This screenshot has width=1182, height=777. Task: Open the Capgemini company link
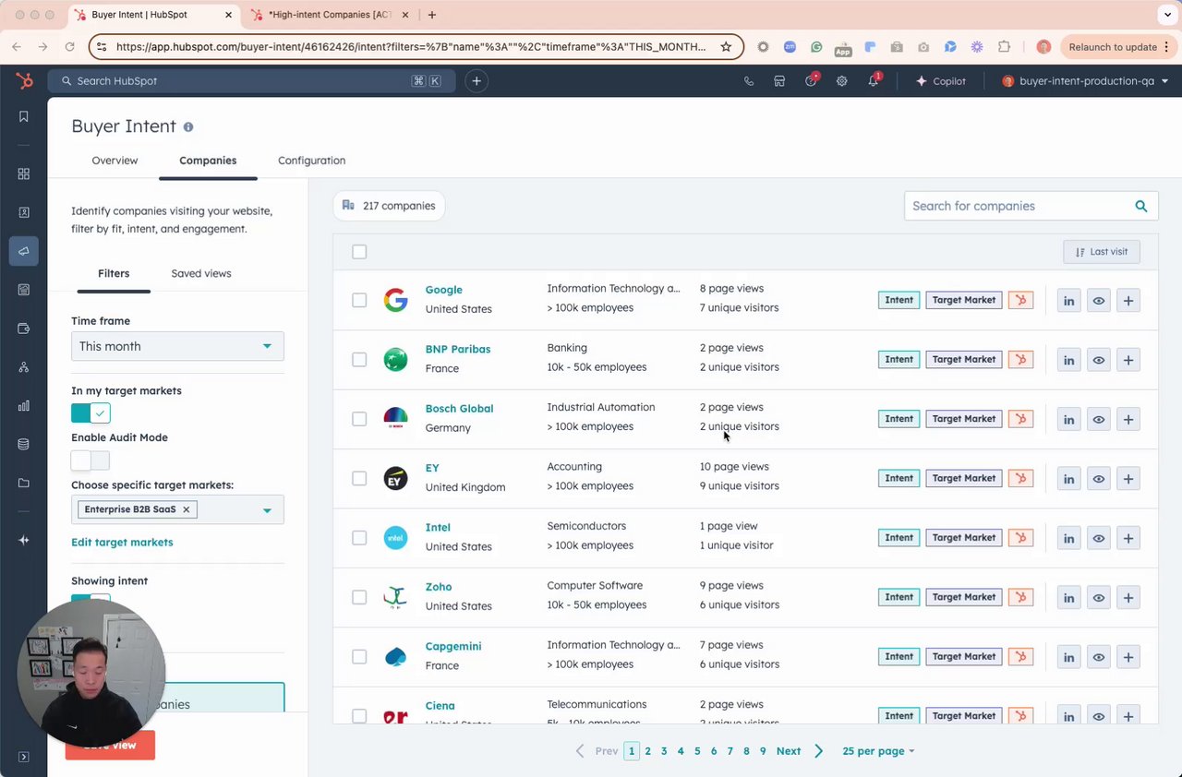453,646
